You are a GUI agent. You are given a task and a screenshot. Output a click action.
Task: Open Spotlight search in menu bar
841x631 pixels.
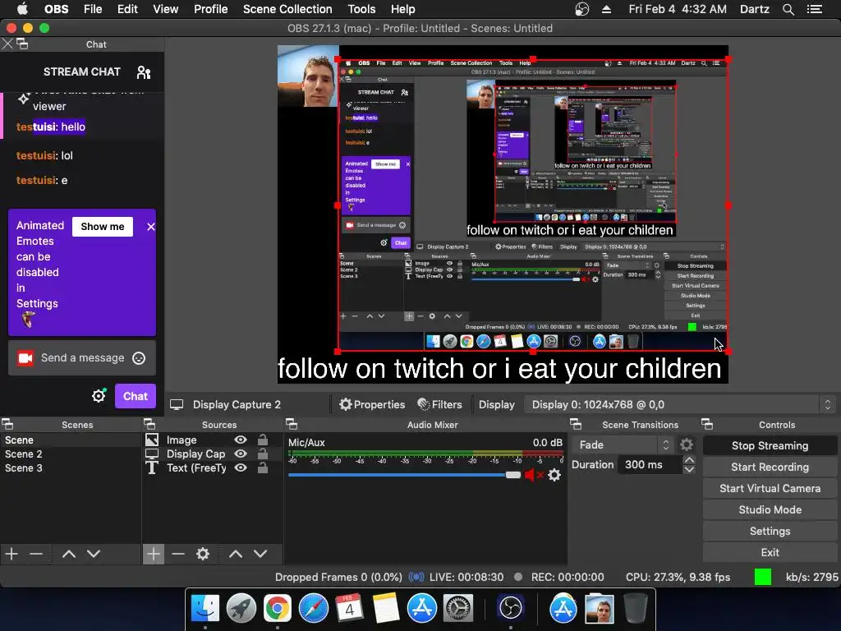coord(788,9)
